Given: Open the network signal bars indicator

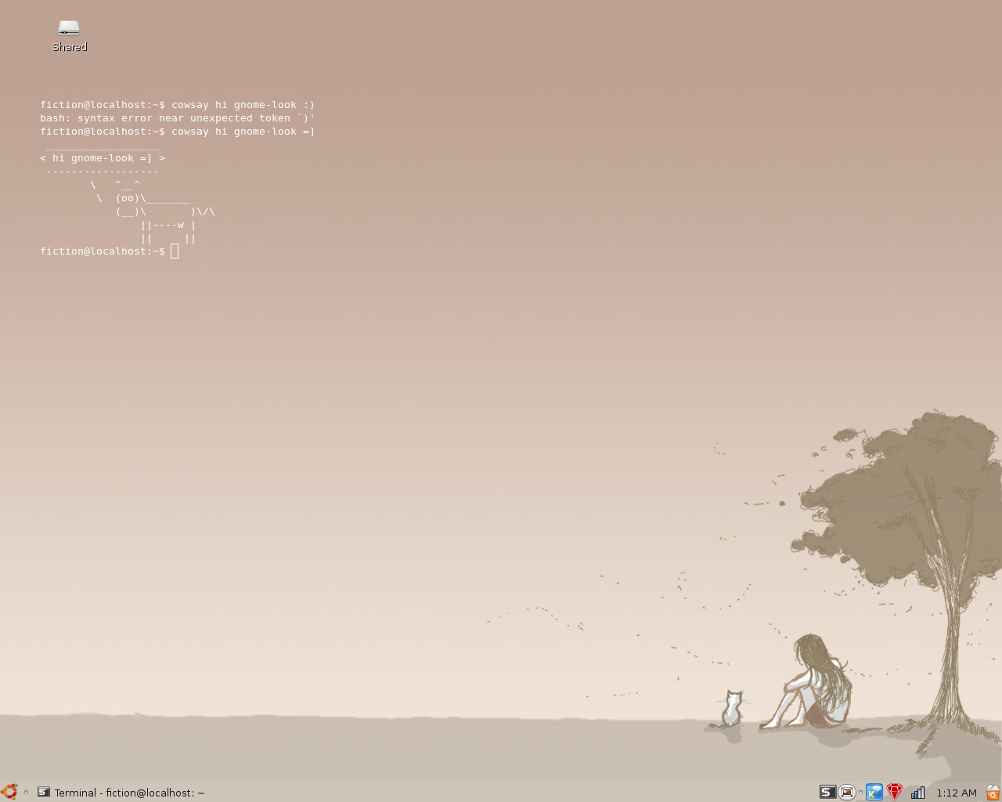Looking at the screenshot, I should point(917,793).
